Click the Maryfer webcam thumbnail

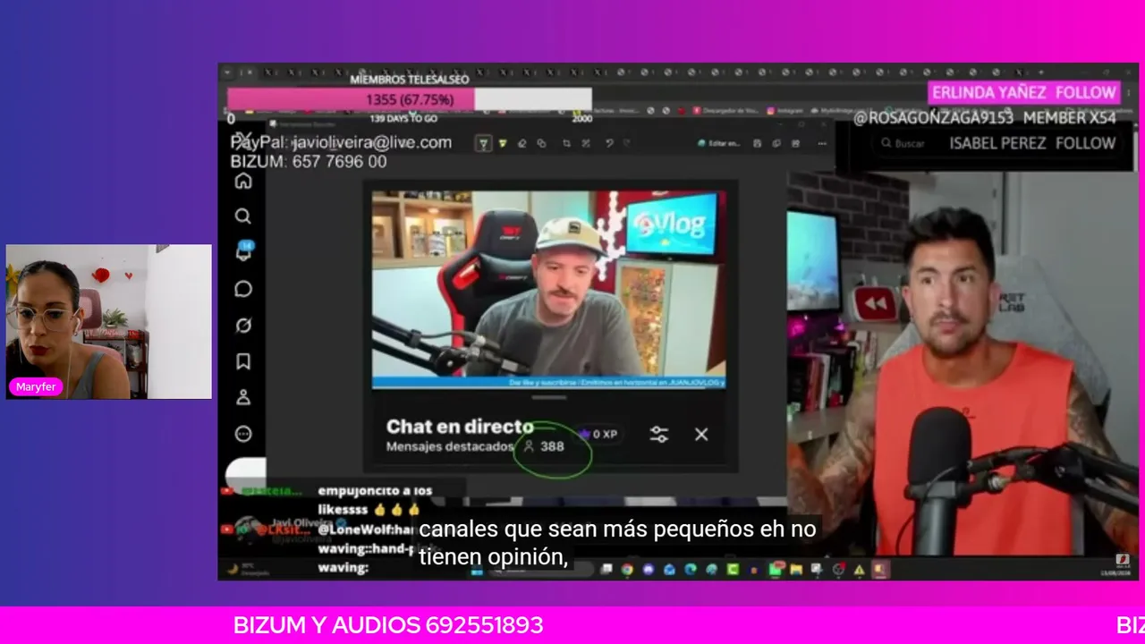coord(109,322)
